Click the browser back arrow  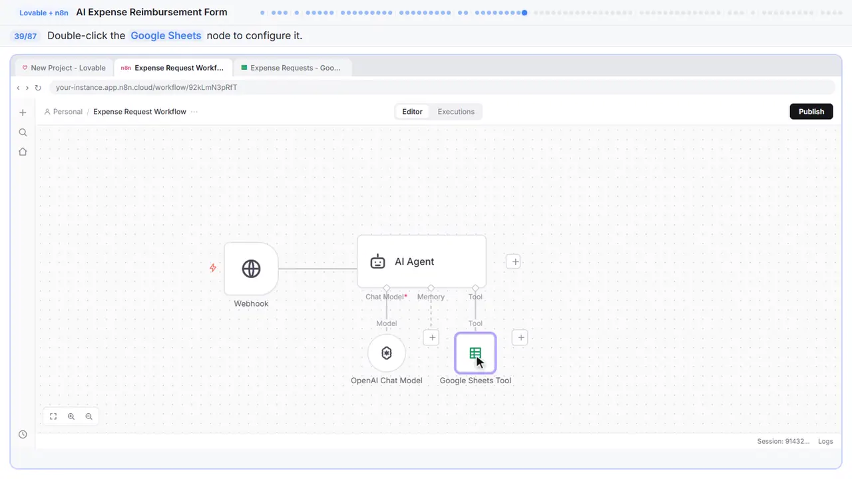click(19, 88)
